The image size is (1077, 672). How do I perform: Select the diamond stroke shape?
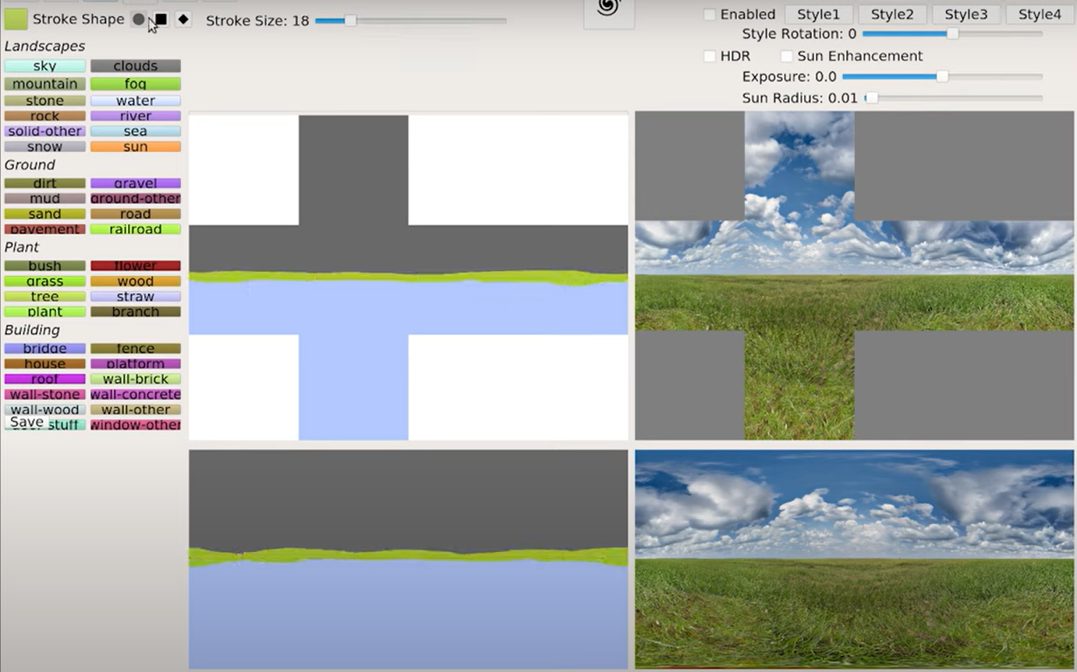click(183, 19)
